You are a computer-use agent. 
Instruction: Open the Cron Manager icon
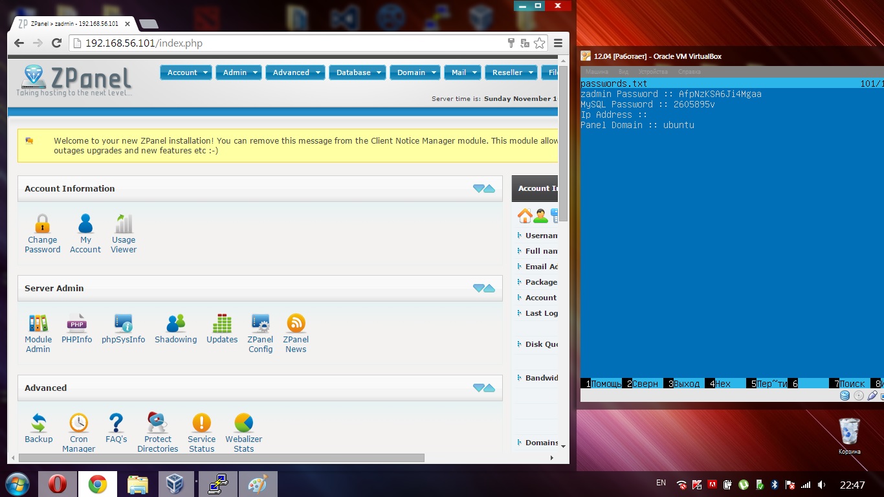pyautogui.click(x=79, y=423)
